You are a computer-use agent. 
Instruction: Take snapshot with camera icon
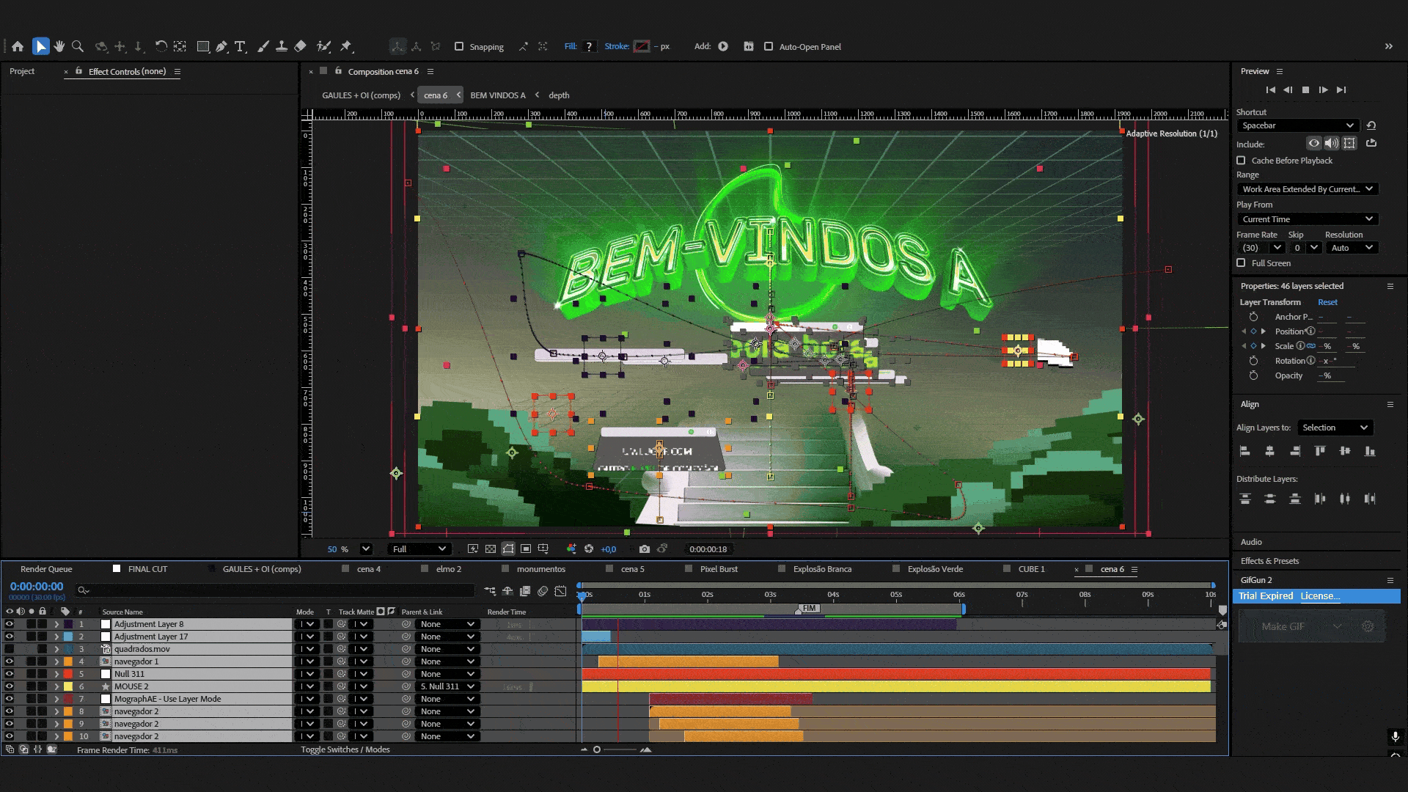click(644, 549)
